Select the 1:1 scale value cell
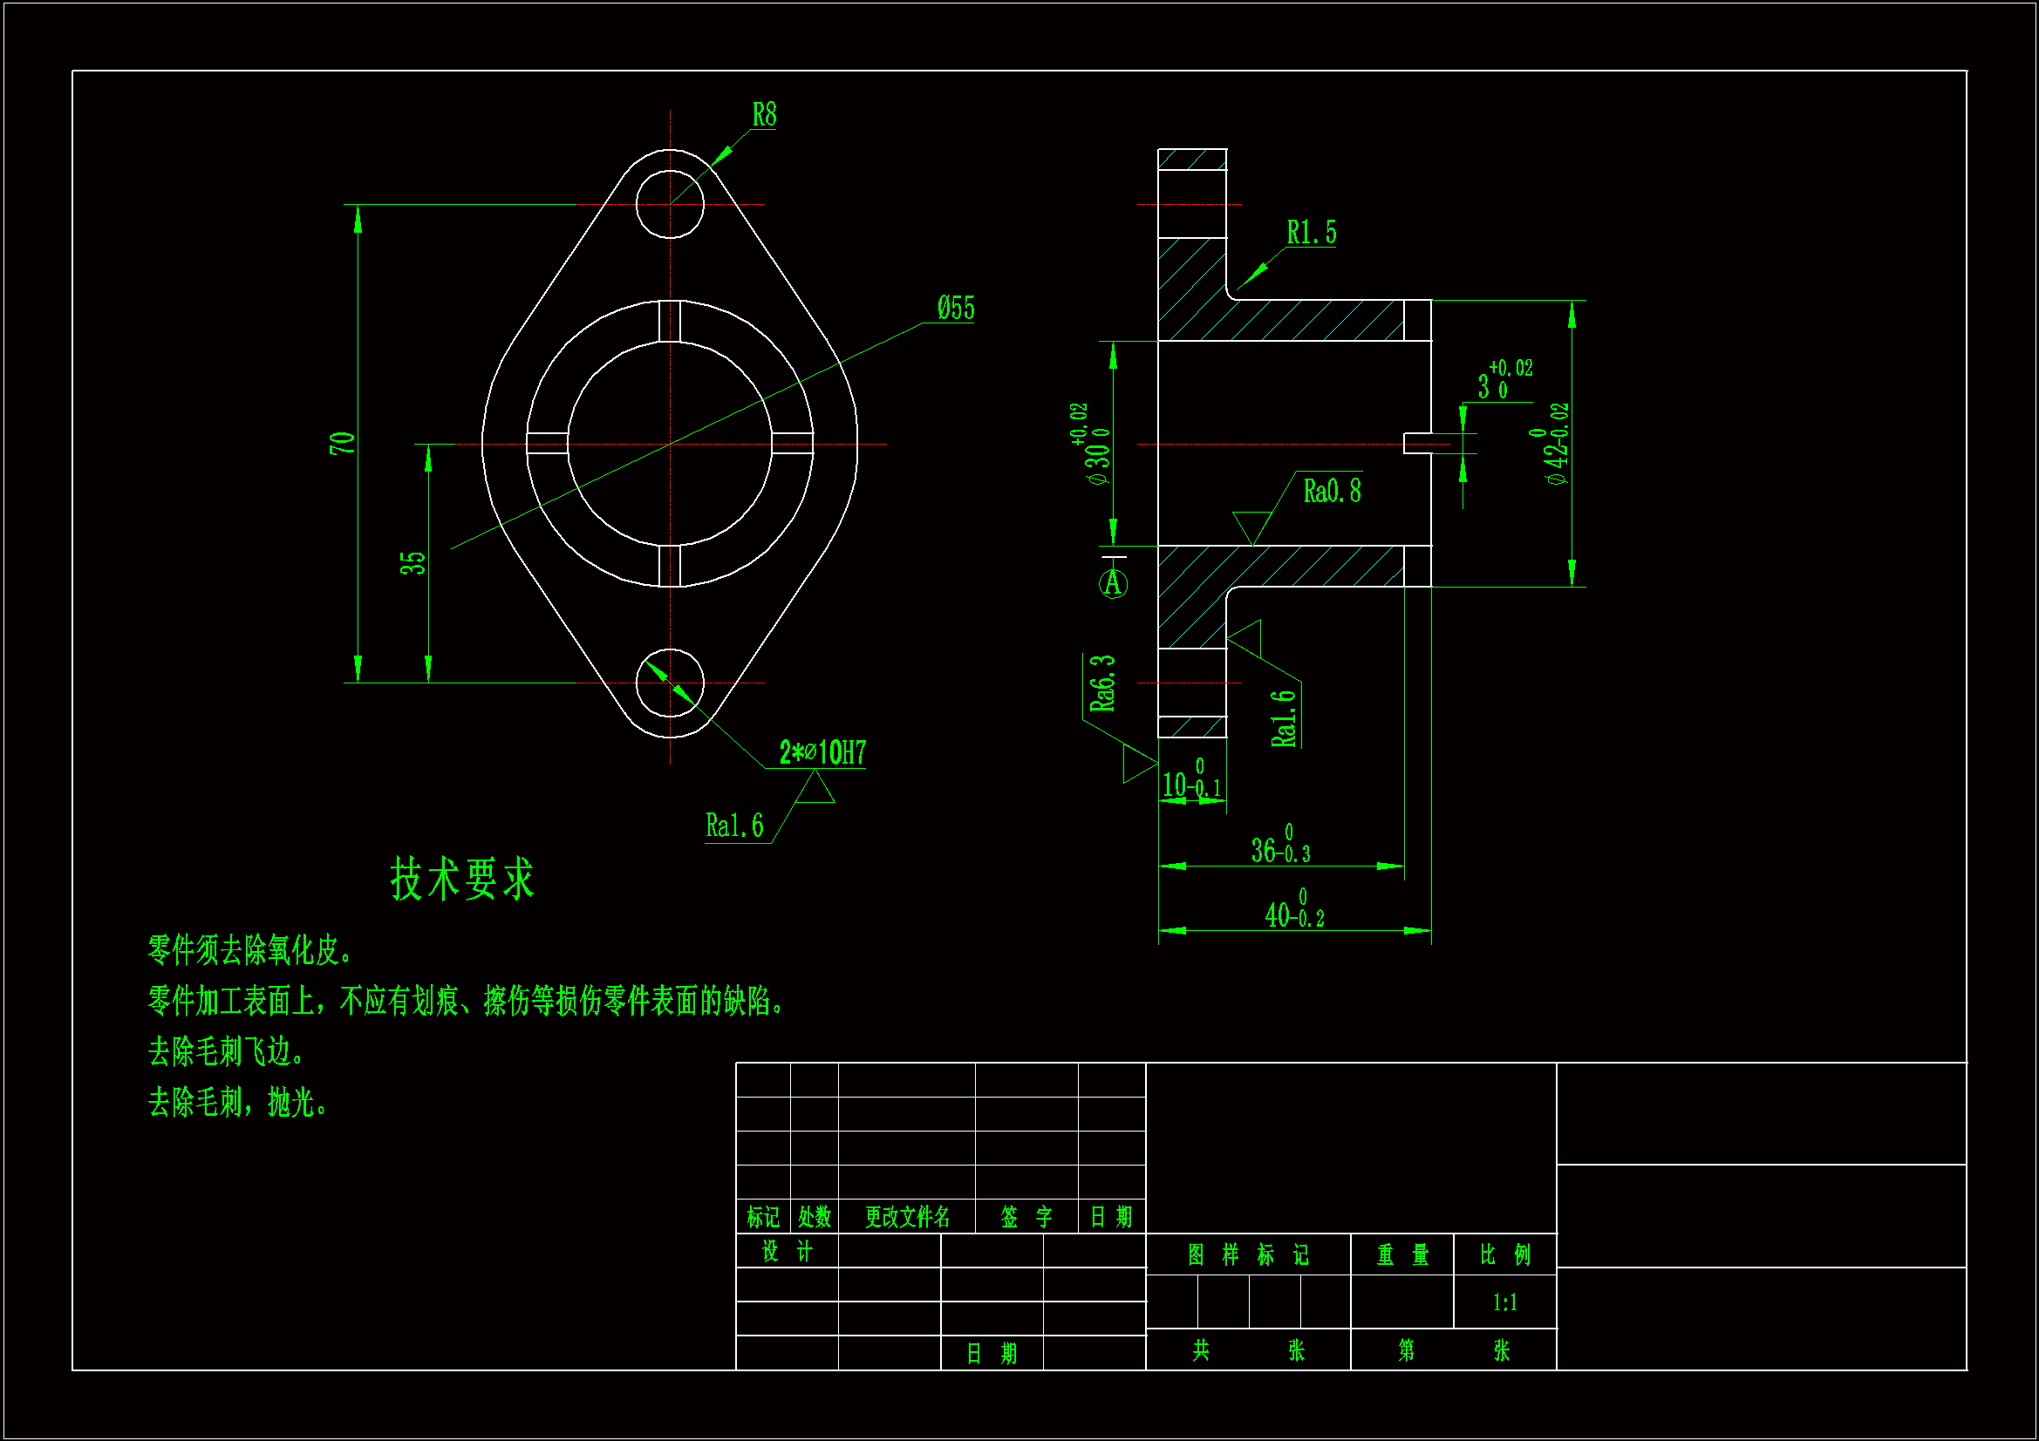The width and height of the screenshot is (2039, 1441). click(1504, 1302)
